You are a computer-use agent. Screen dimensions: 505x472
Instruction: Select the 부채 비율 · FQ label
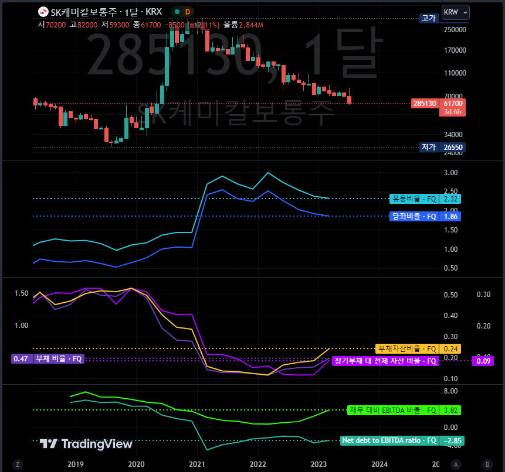click(x=59, y=359)
